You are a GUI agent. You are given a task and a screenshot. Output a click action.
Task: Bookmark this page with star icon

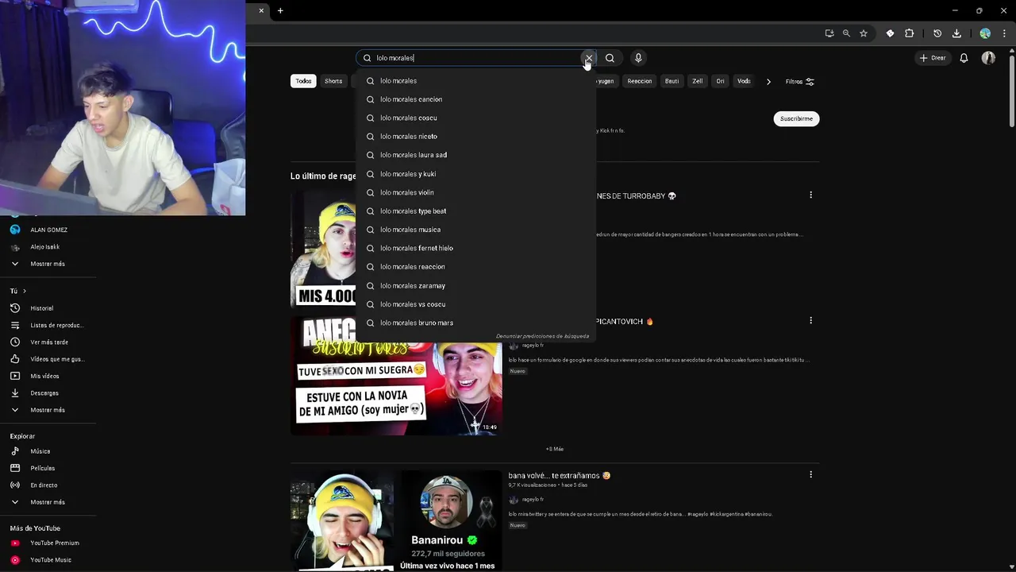click(864, 33)
